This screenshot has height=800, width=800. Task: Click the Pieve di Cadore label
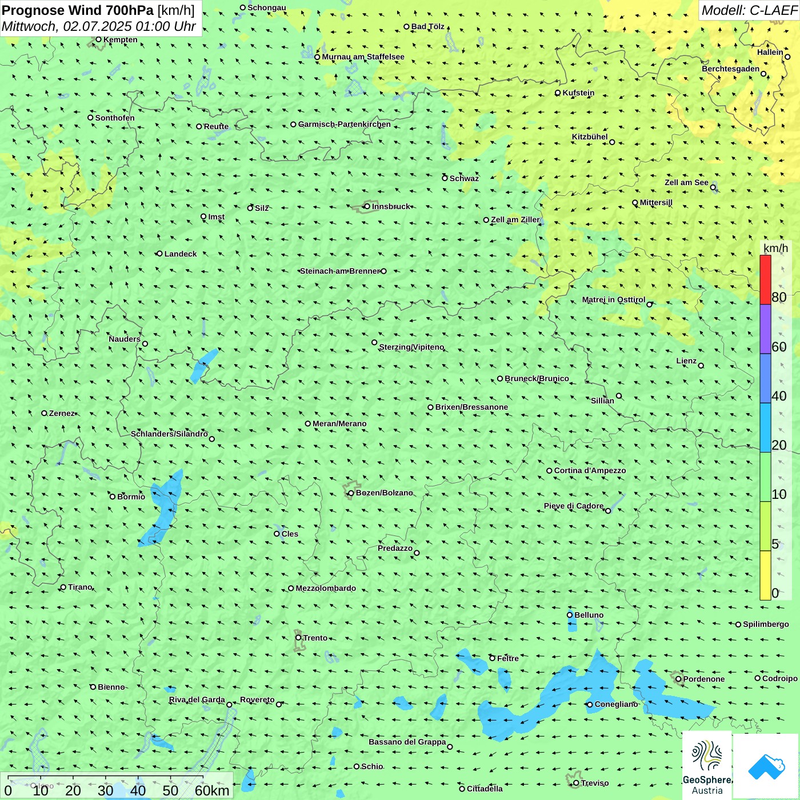(x=574, y=506)
